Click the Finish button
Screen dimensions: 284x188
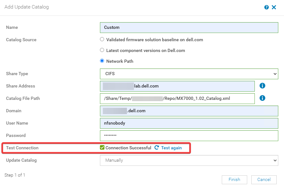[234, 179]
